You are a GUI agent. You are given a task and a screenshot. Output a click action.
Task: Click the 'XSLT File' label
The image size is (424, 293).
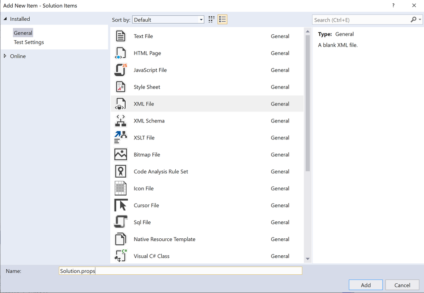pos(144,138)
